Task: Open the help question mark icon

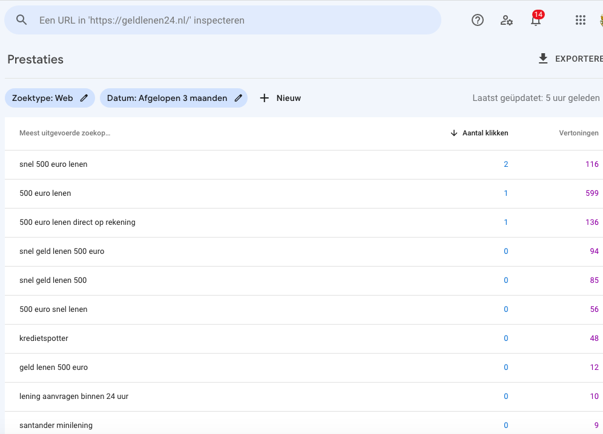Action: pos(478,20)
